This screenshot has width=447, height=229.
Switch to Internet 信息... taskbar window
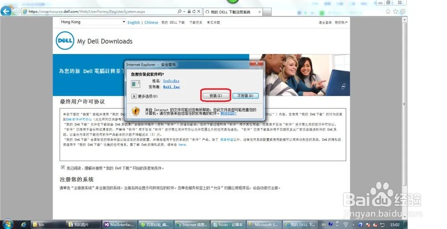tap(192, 225)
